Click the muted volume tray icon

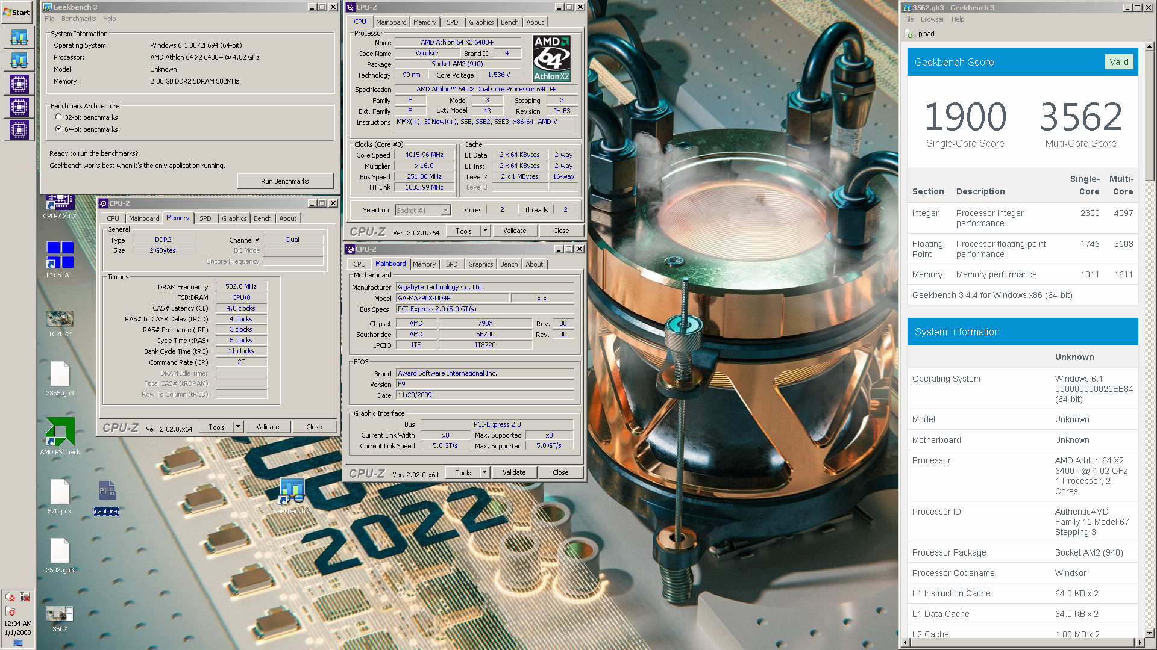(10, 597)
